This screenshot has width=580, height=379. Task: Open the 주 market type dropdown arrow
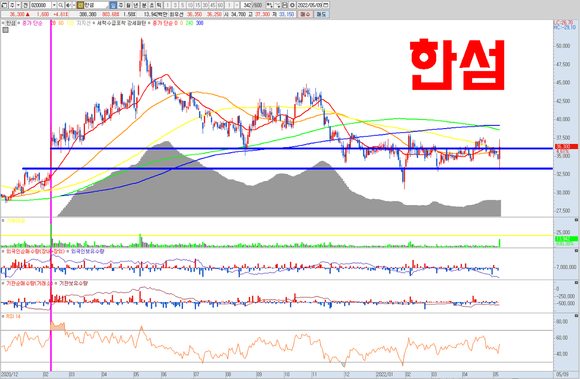click(19, 5)
